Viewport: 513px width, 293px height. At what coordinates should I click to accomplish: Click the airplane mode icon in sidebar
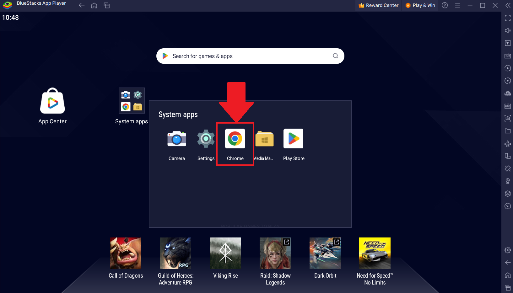pos(508,143)
